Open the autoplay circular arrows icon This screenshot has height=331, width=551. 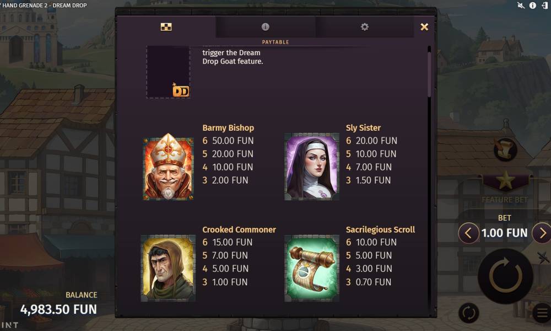[x=469, y=313]
